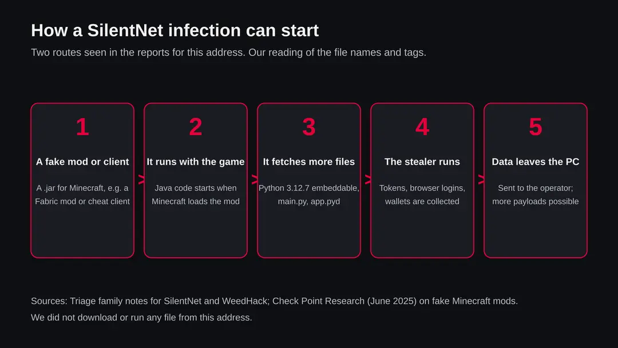618x348 pixels.
Task: Click the red number 3 in third card
Action: pyautogui.click(x=309, y=127)
